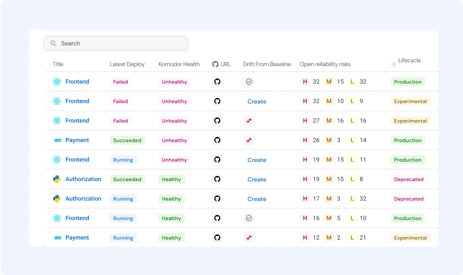Click the Go icon beside the running Payment service

coord(57,238)
